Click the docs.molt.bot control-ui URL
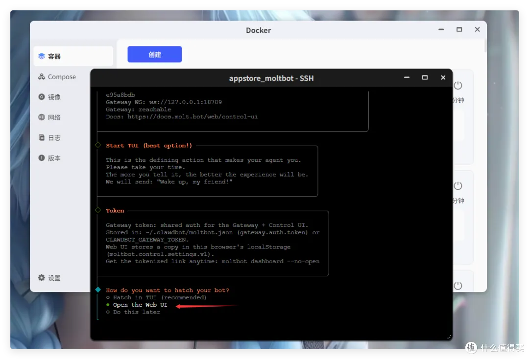Viewport: 529px width, 359px height. (192, 116)
